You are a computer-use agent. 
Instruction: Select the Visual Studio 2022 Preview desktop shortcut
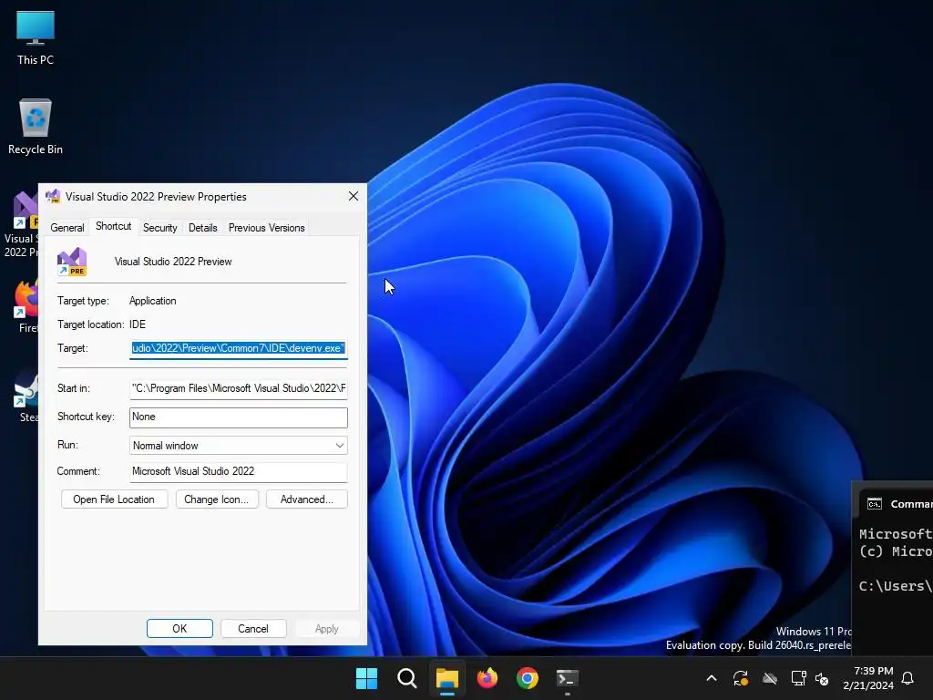click(x=21, y=224)
